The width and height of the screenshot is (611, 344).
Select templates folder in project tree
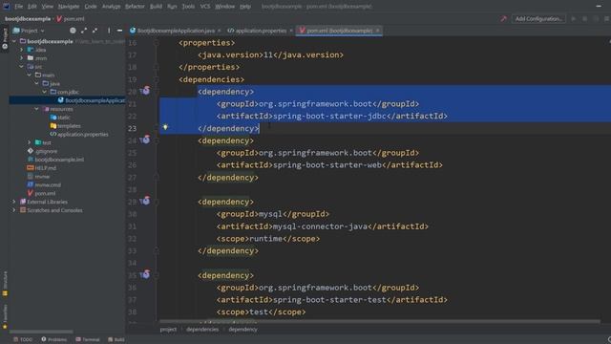(65, 126)
